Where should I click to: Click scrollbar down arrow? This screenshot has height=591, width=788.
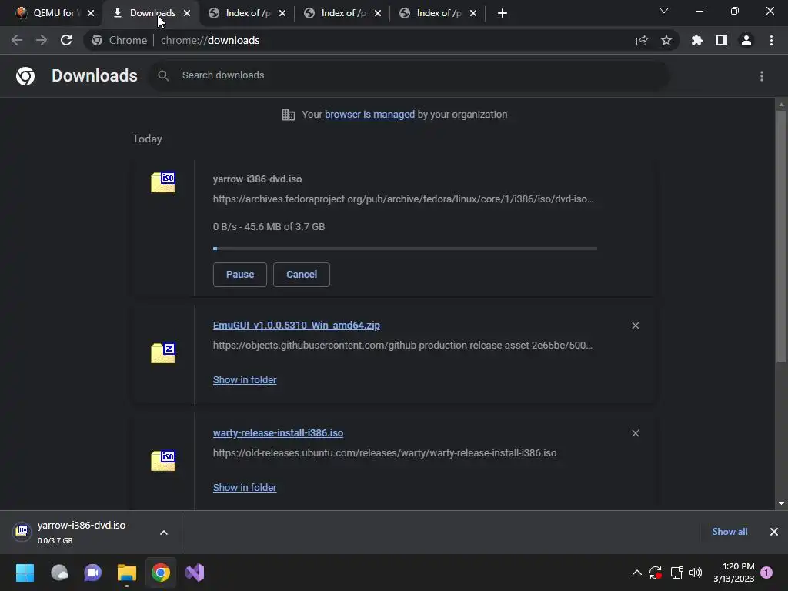[x=781, y=503]
